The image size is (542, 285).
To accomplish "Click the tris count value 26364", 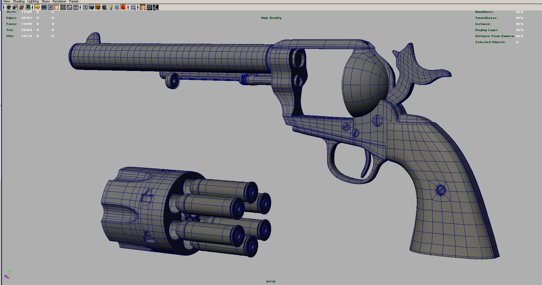I will 27,30.
